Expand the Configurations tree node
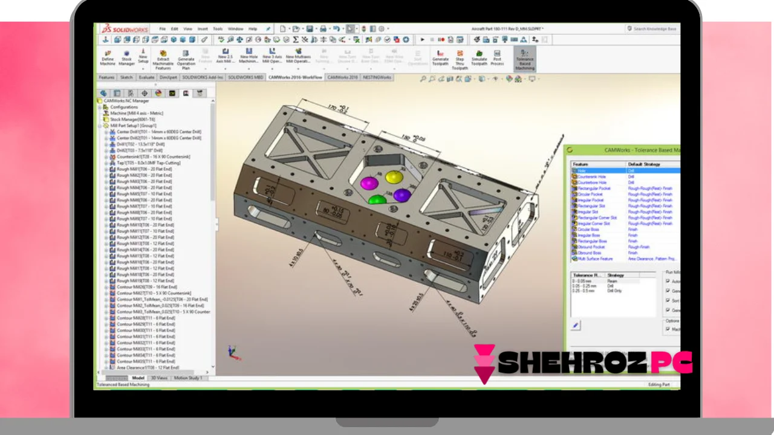Image resolution: width=774 pixels, height=435 pixels. pyautogui.click(x=99, y=107)
